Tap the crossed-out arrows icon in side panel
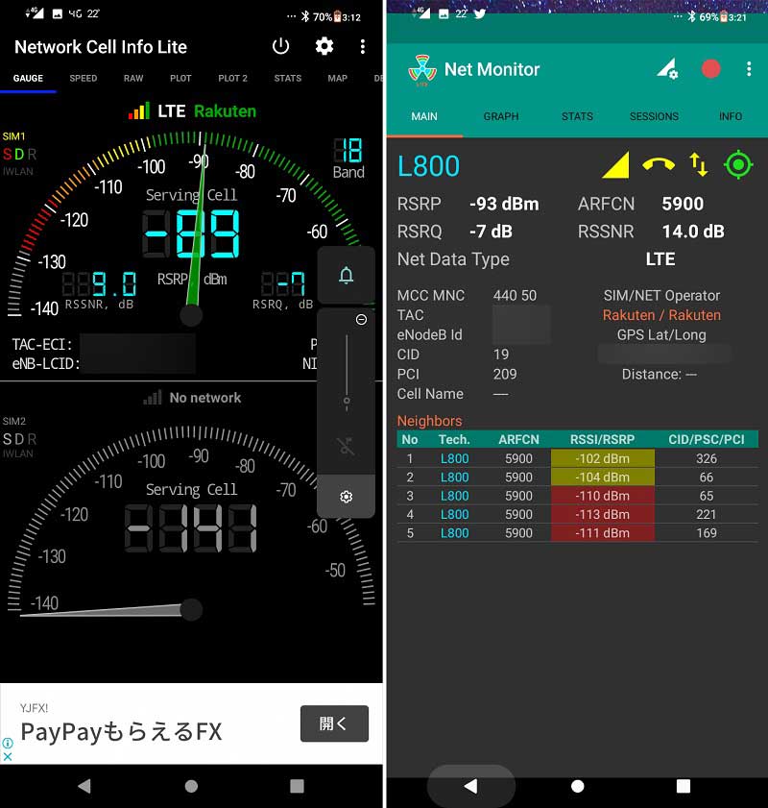The width and height of the screenshot is (768, 808). tap(347, 446)
